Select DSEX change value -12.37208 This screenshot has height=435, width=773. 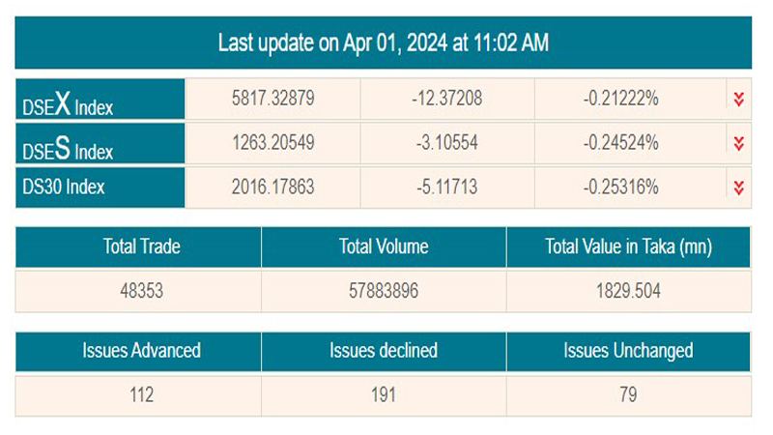[x=445, y=99]
